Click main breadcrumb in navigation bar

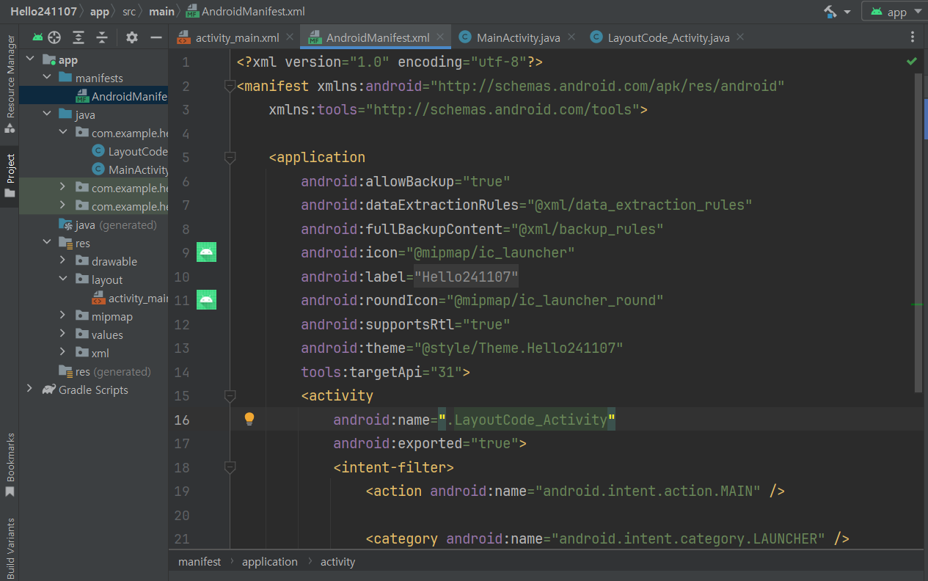click(161, 11)
